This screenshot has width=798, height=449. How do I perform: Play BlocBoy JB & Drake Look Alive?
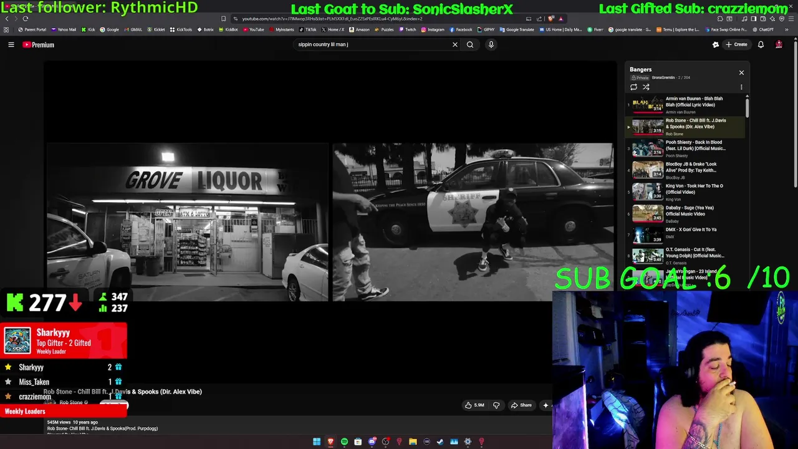click(691, 167)
